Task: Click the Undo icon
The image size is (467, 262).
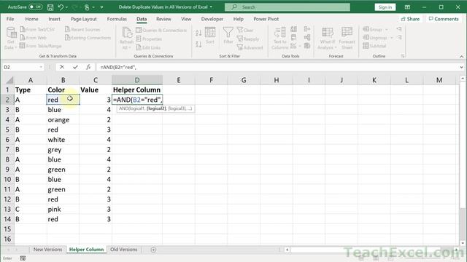Action: (x=61, y=7)
